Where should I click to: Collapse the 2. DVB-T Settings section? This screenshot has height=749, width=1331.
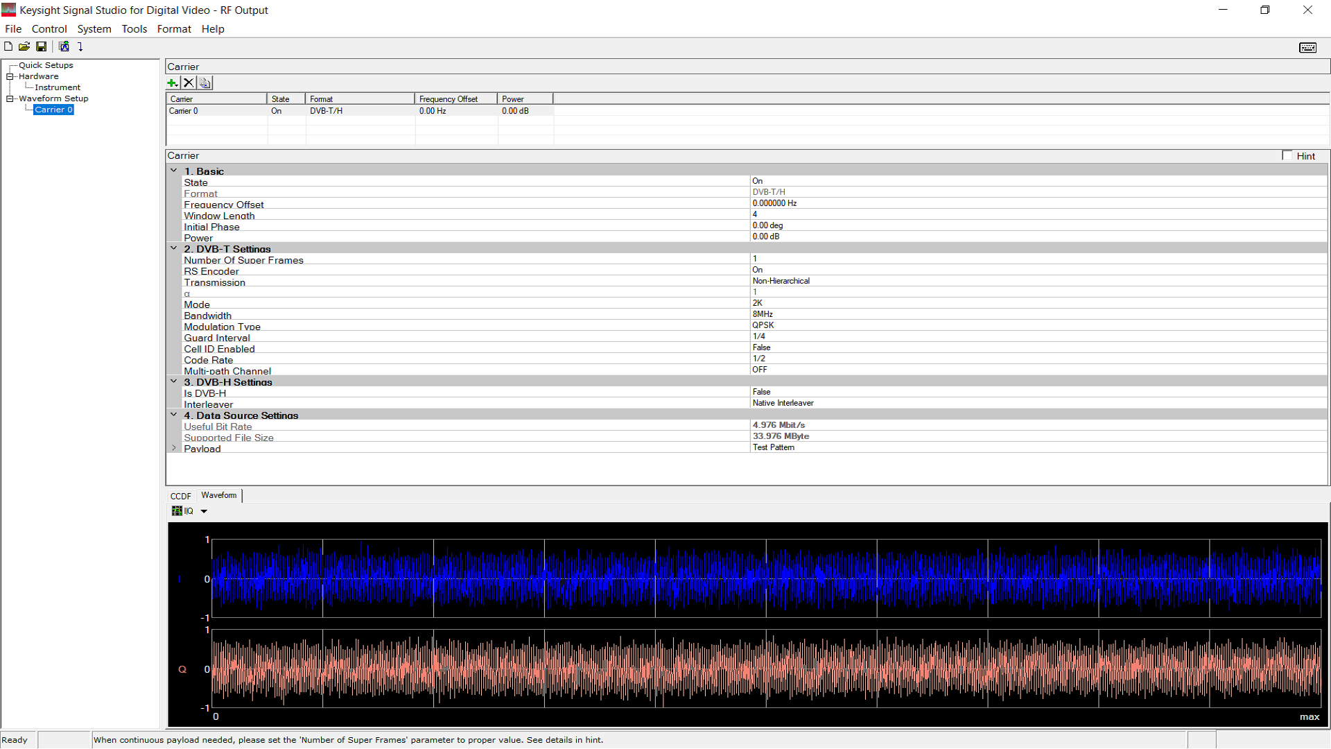pos(174,248)
